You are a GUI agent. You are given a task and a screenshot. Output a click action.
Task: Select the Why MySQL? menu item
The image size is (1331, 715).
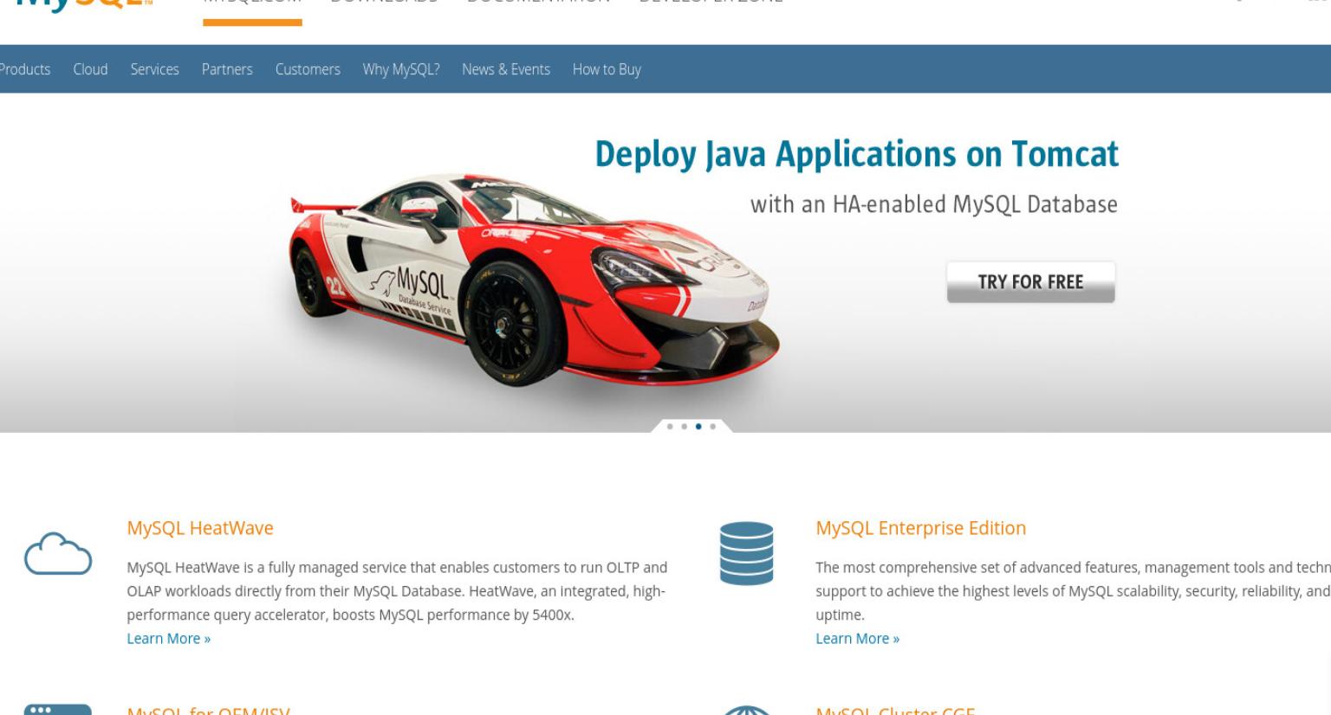pos(401,69)
